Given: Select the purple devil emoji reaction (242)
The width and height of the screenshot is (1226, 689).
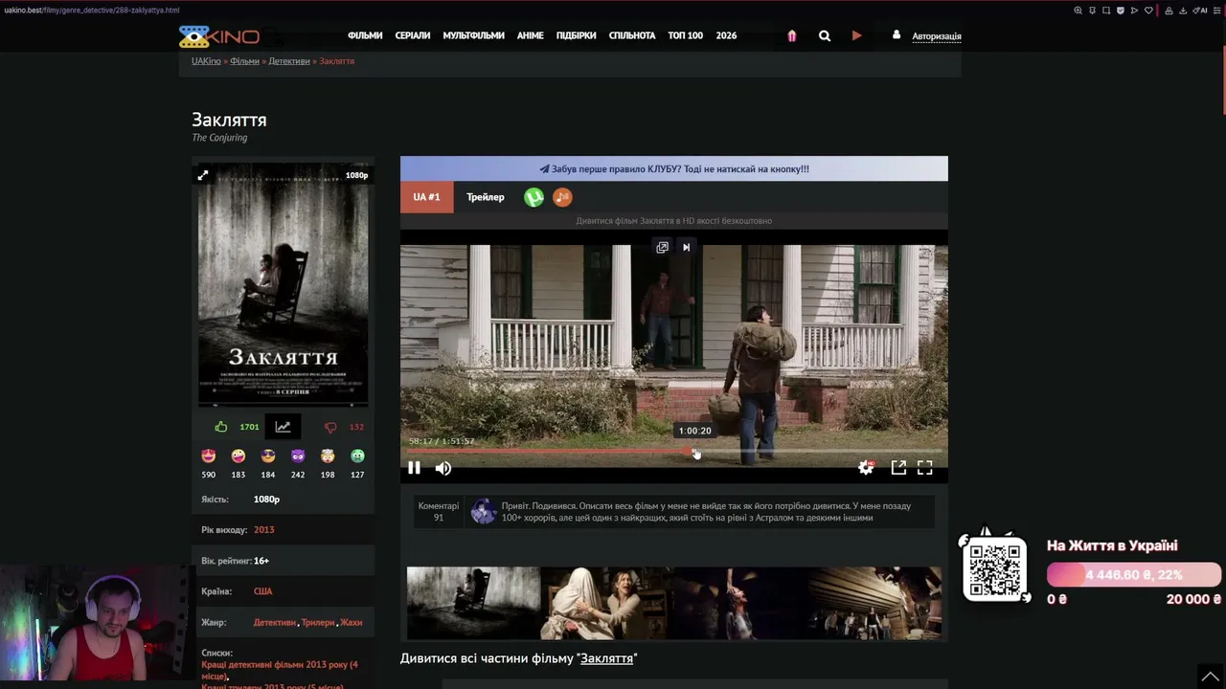Looking at the screenshot, I should pos(298,456).
